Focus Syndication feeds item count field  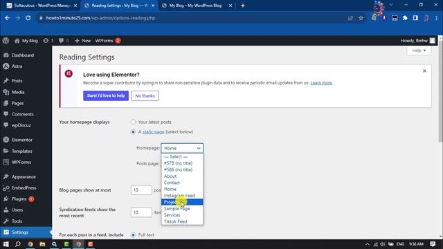[x=141, y=212]
